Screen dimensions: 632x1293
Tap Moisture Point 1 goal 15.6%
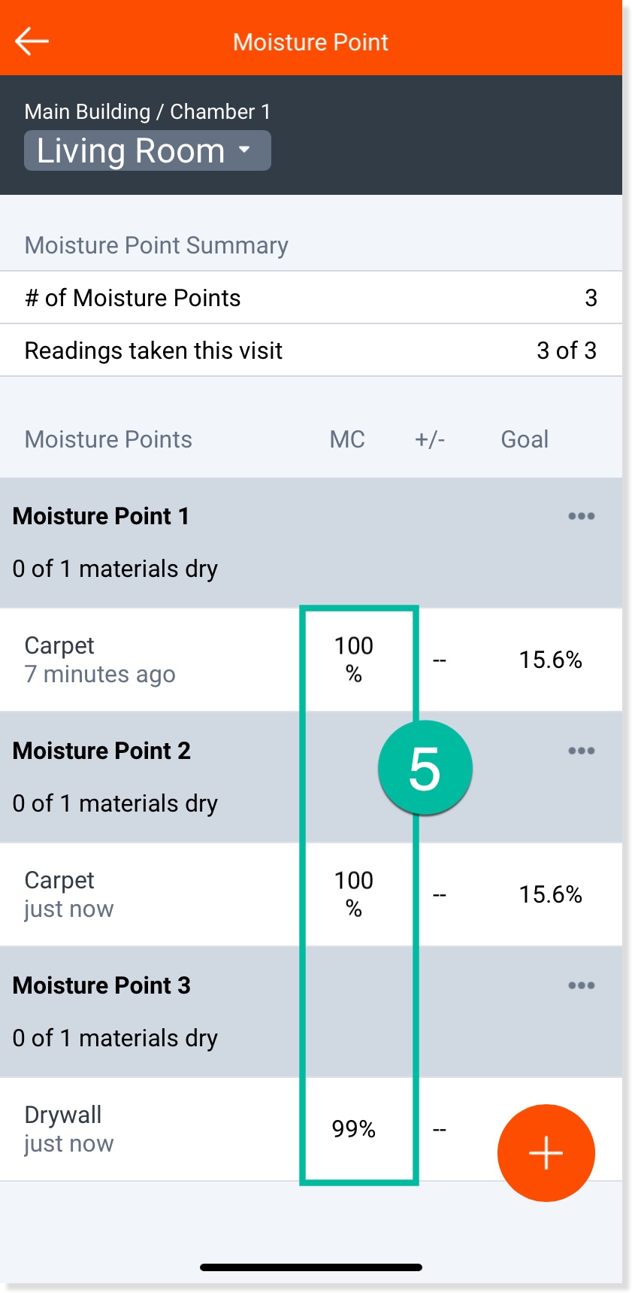550,660
